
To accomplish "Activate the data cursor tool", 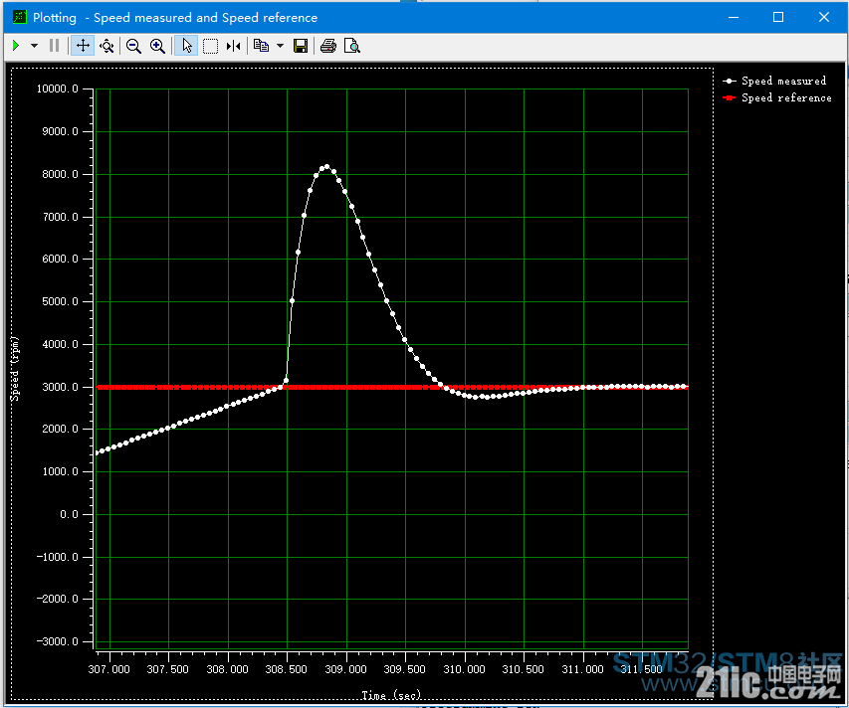I will pyautogui.click(x=234, y=46).
